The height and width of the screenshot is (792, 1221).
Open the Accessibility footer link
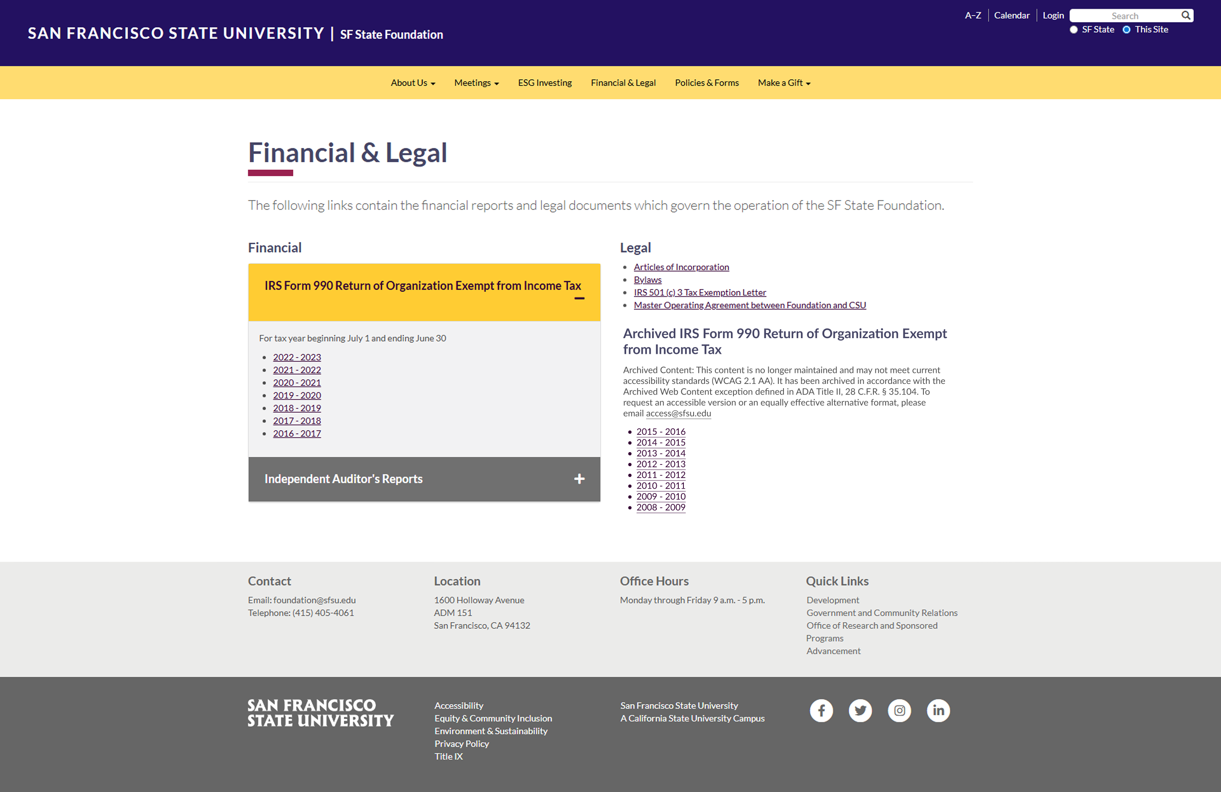pyautogui.click(x=459, y=706)
